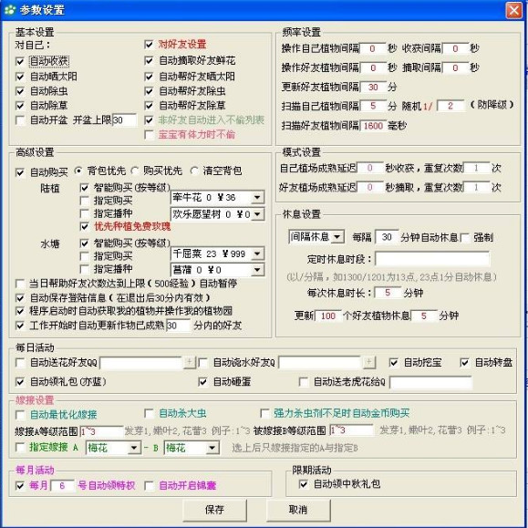Enable 水塘 指定购买 checkbox
This screenshot has height=528, width=528.
tap(84, 256)
